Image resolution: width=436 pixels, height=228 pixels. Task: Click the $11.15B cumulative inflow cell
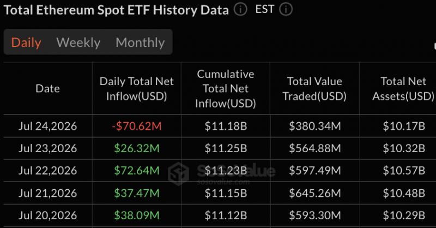pyautogui.click(x=226, y=193)
